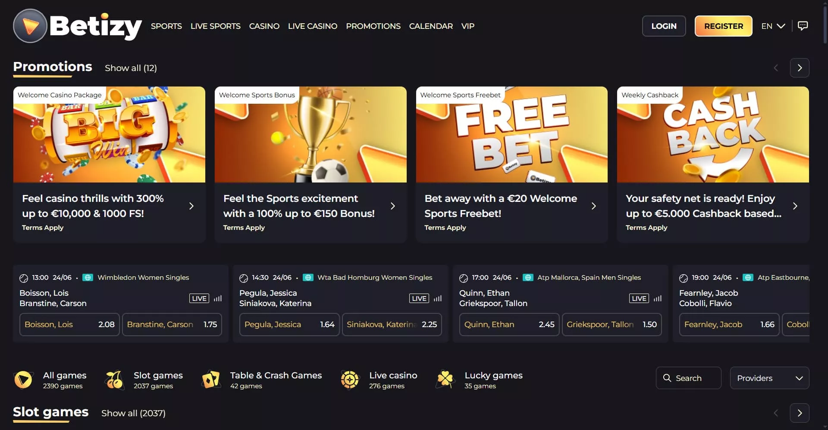Open the live chat support icon
This screenshot has height=430, width=828.
(x=803, y=26)
